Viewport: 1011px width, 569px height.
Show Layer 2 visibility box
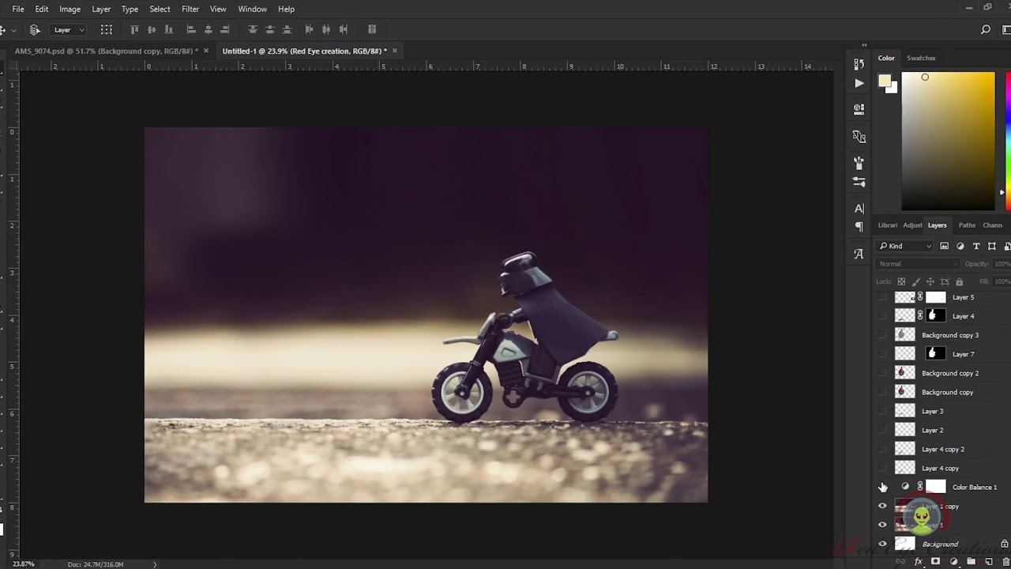(883, 430)
